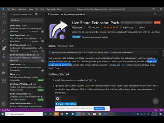
Task: Select the Live Share Pomodoro extension row
Action: point(26,105)
